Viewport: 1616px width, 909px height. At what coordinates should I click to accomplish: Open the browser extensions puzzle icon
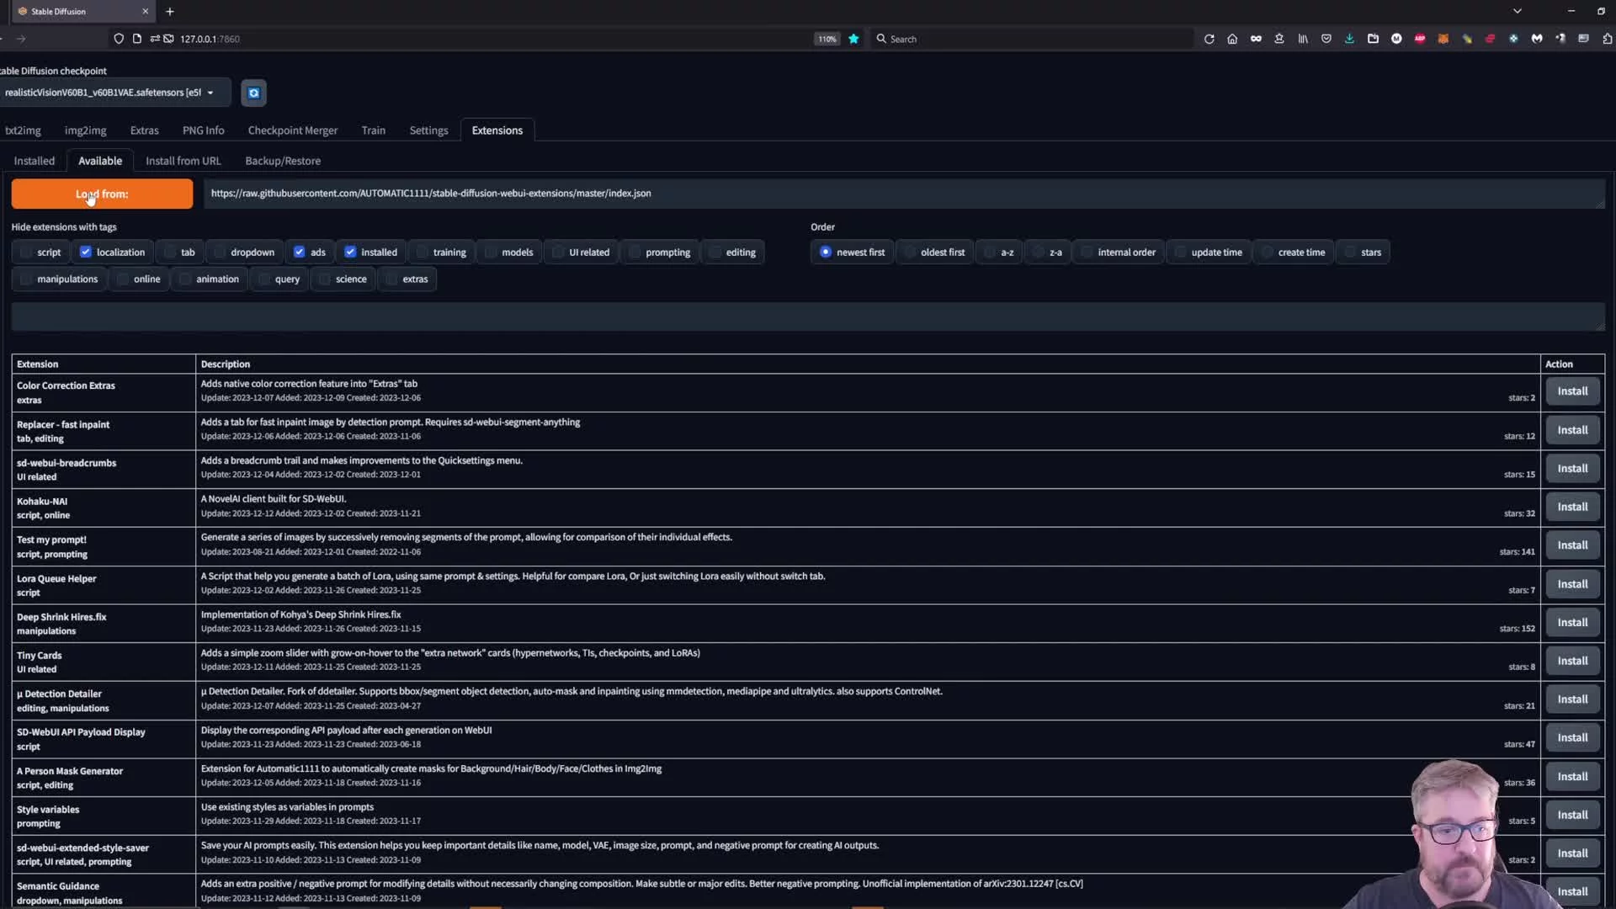coord(1607,39)
